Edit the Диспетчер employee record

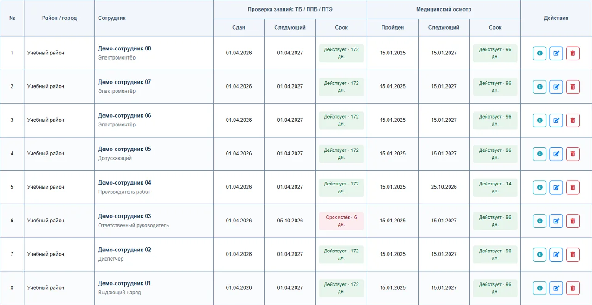(556, 255)
